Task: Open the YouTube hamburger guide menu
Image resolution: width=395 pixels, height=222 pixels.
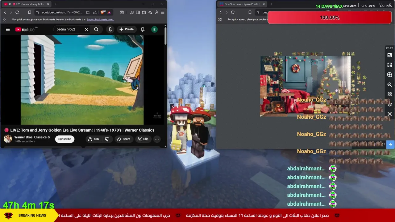Action: pos(8,29)
